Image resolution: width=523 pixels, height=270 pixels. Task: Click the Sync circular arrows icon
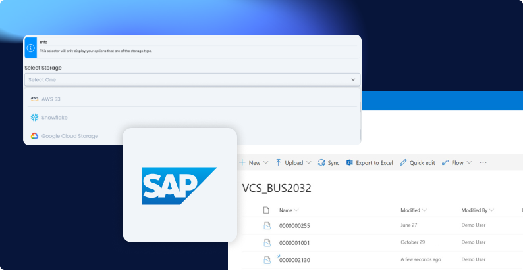tap(321, 163)
